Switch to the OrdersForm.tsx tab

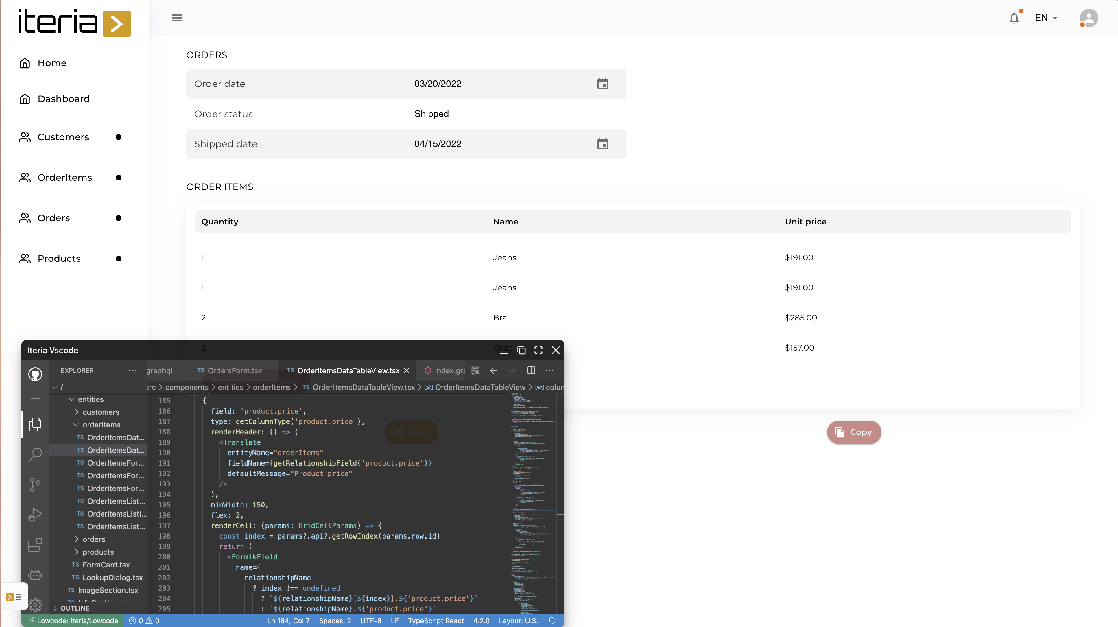[234, 370]
